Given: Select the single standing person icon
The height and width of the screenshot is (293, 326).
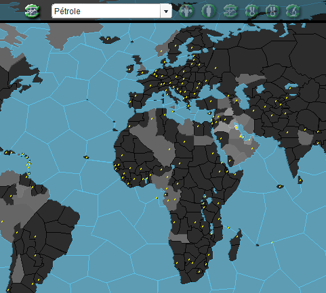Looking at the screenshot, I should 208,11.
